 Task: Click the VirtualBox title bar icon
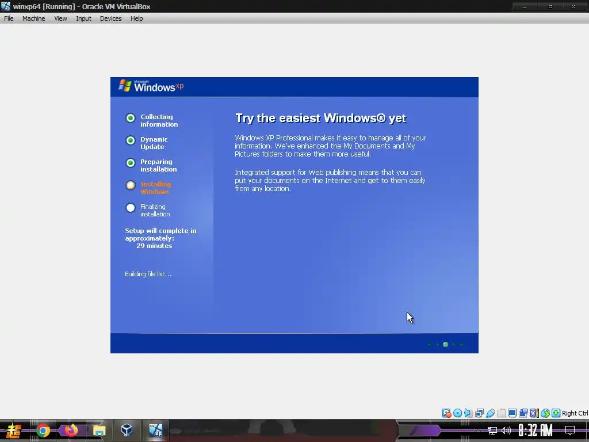[x=6, y=6]
